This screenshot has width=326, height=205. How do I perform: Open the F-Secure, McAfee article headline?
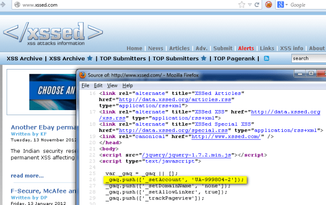43,191
